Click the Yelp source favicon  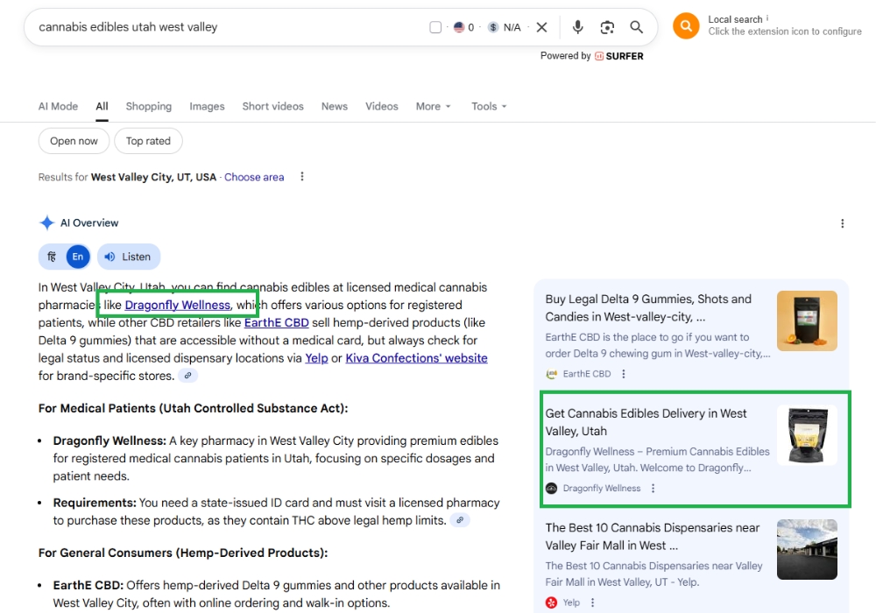(x=551, y=602)
